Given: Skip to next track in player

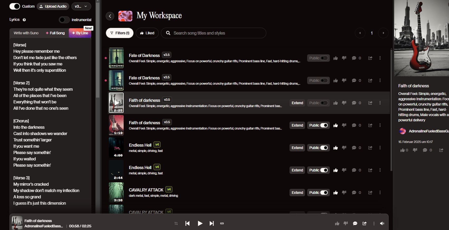Looking at the screenshot, I should 211,223.
